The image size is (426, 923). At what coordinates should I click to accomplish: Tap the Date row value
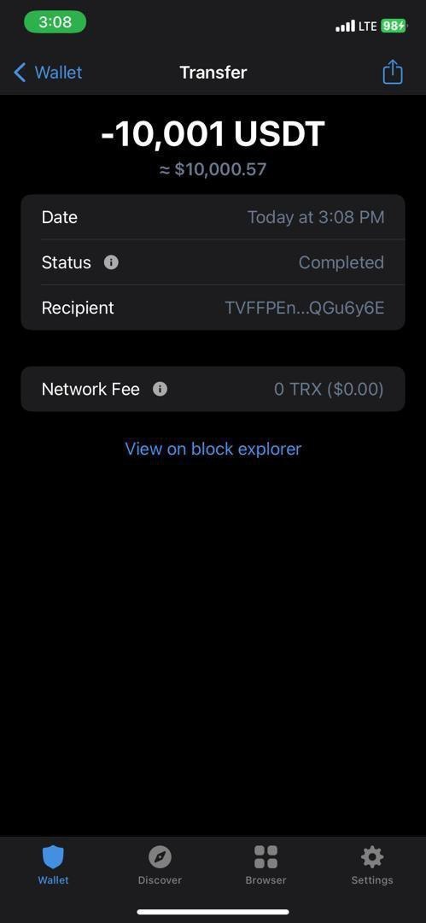pyautogui.click(x=316, y=217)
